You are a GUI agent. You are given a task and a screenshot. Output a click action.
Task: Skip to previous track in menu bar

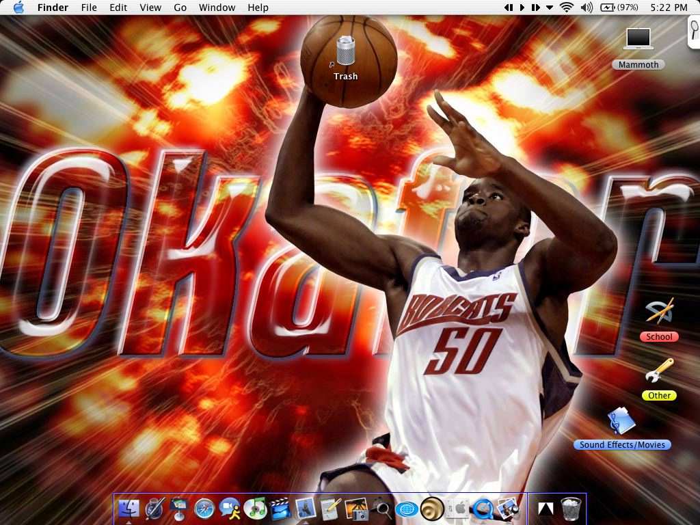(x=509, y=7)
